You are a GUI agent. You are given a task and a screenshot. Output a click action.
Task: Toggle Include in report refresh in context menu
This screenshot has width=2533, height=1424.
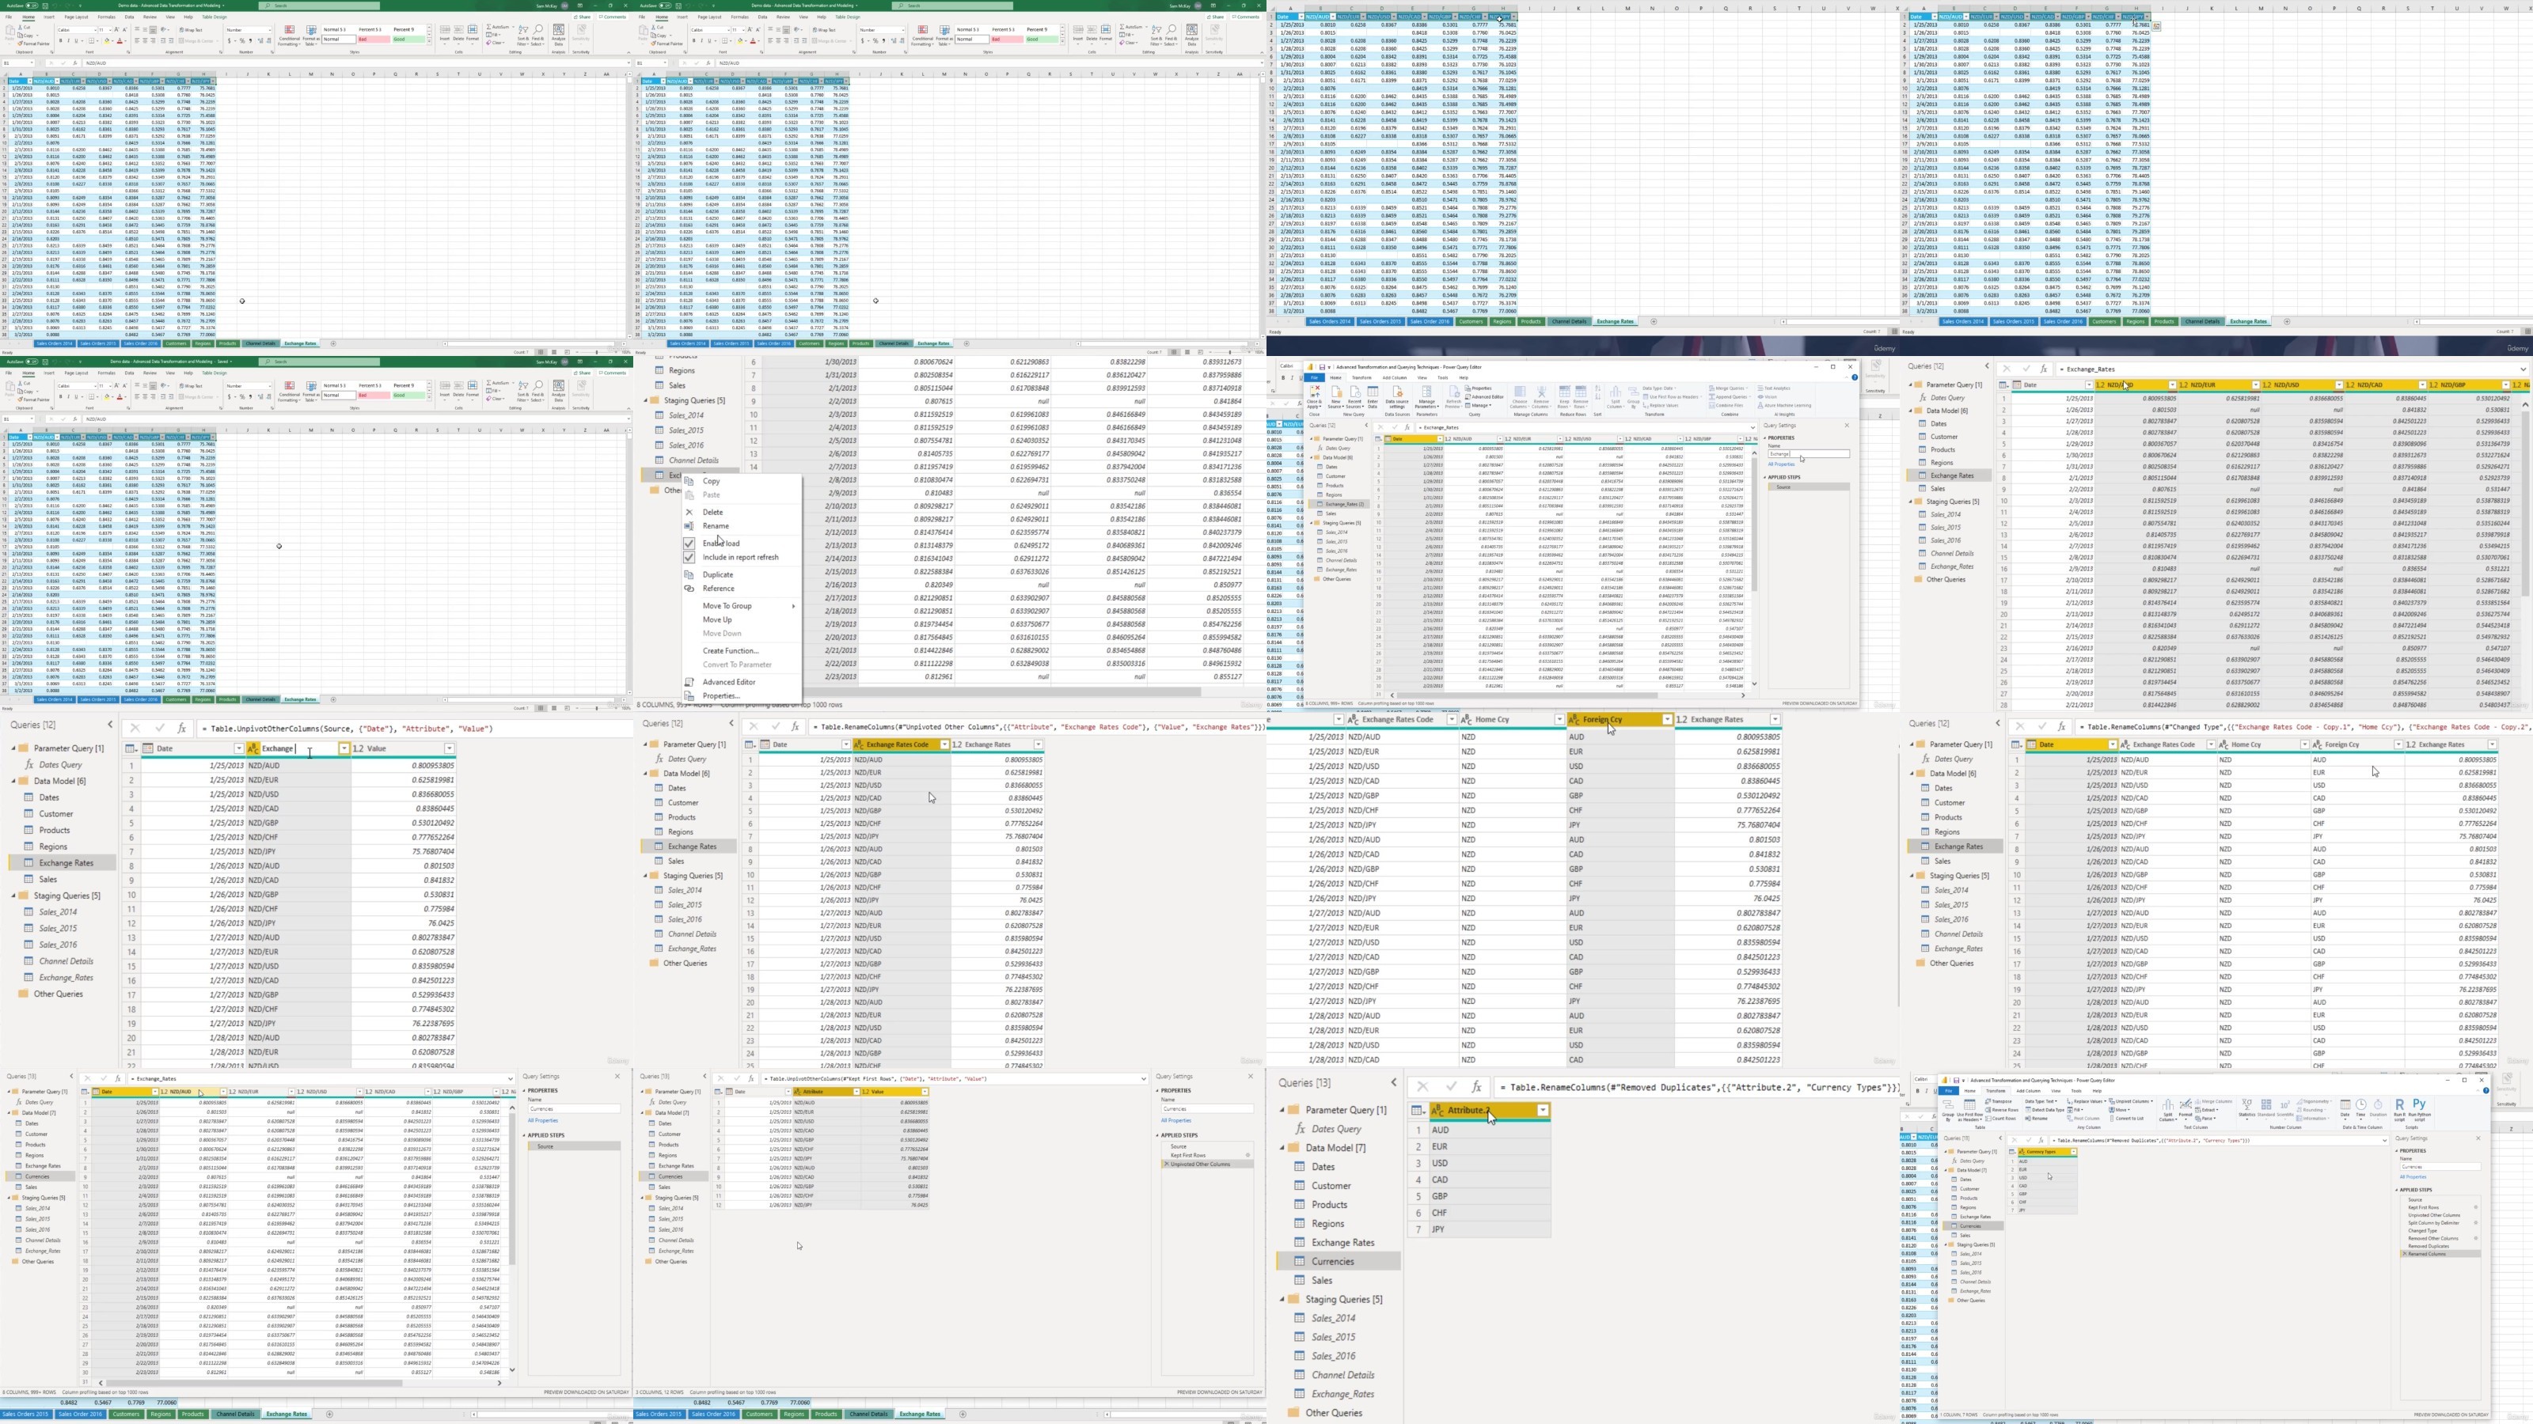coord(689,559)
